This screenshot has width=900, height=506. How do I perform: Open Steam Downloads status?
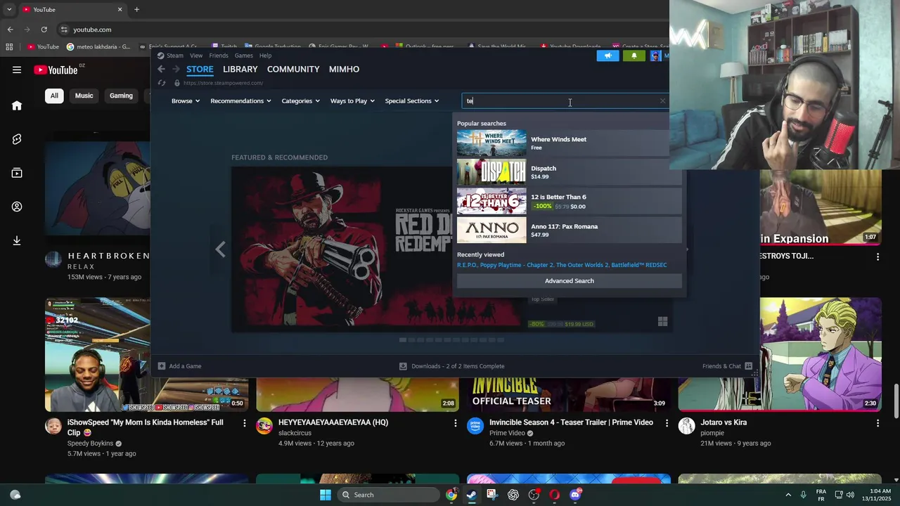click(x=451, y=366)
